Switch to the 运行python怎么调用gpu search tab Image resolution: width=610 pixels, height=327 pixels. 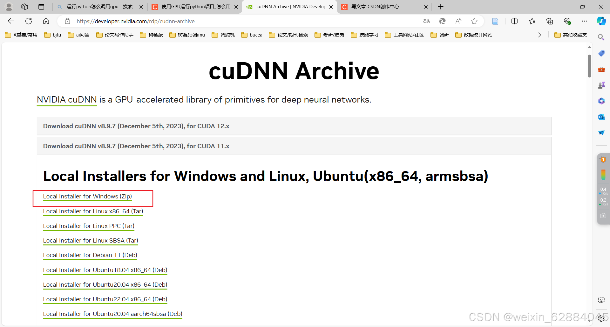tap(100, 7)
